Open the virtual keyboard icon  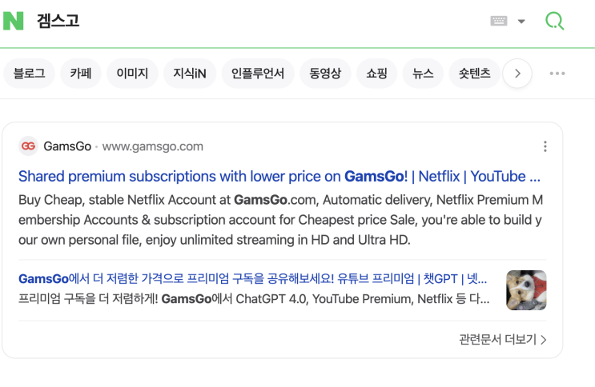(x=499, y=21)
